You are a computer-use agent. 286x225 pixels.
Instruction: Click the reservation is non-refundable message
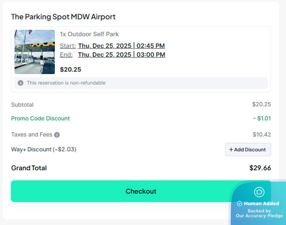(x=66, y=83)
